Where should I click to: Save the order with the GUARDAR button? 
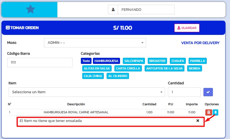pos(187,28)
